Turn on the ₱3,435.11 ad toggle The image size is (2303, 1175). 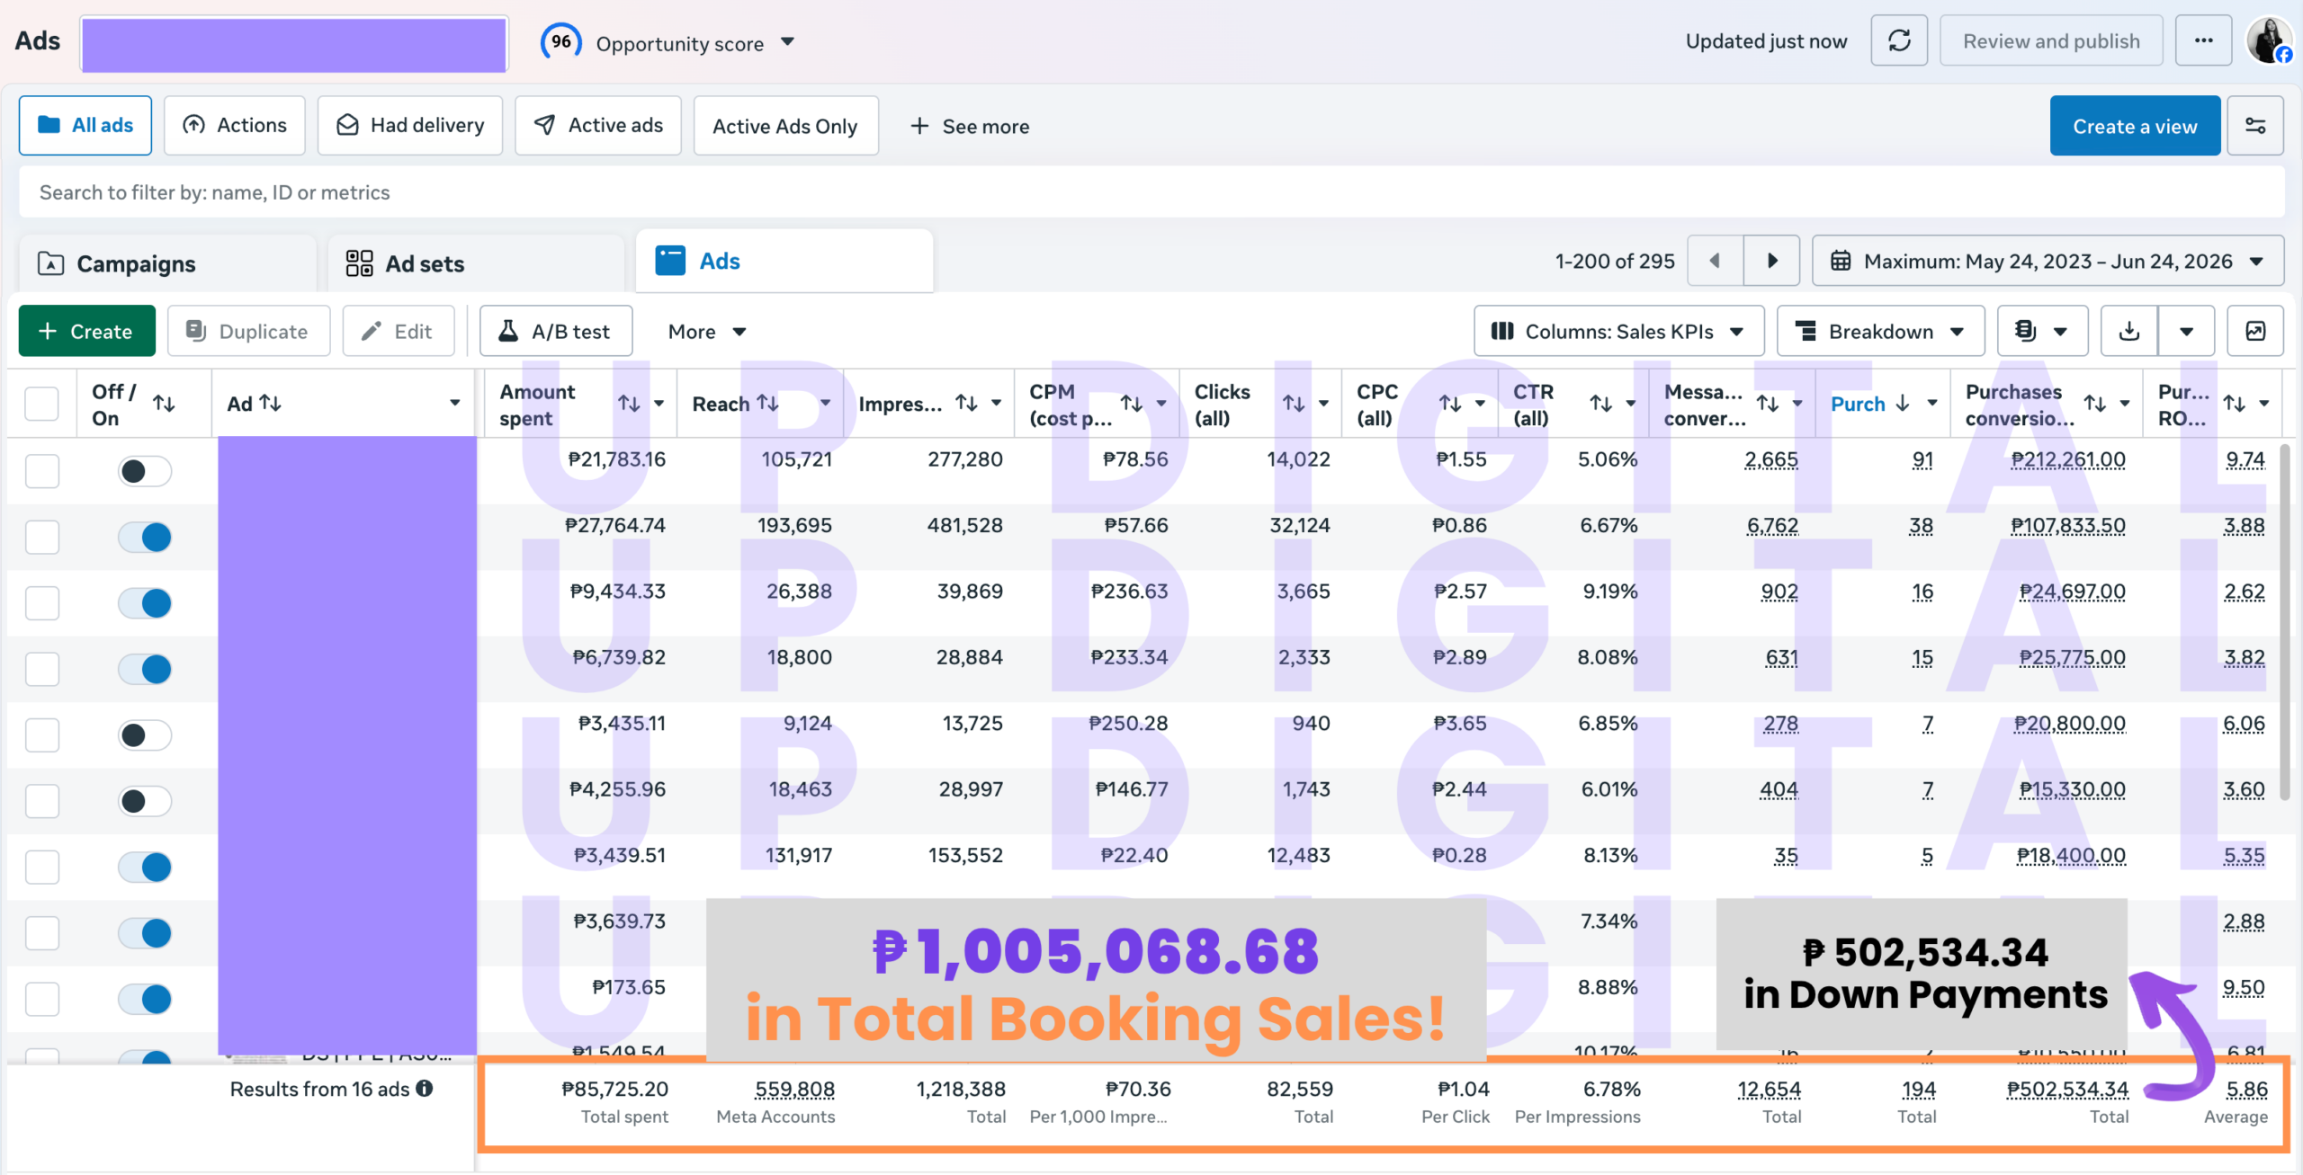[x=144, y=735]
